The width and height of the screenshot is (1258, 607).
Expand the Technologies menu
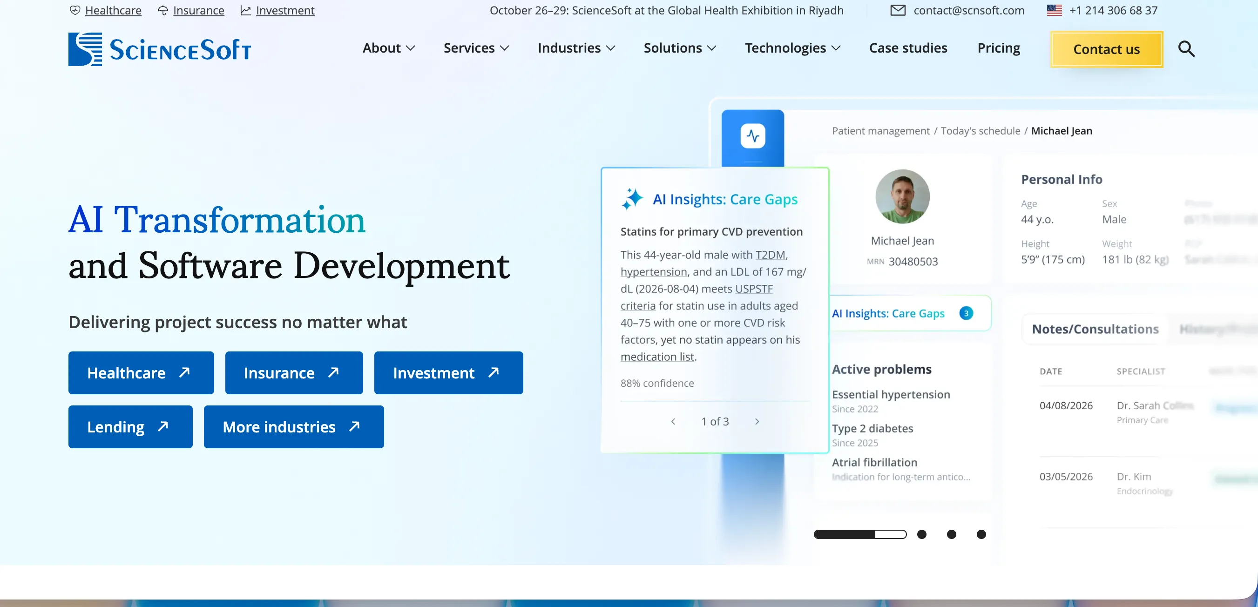(792, 48)
